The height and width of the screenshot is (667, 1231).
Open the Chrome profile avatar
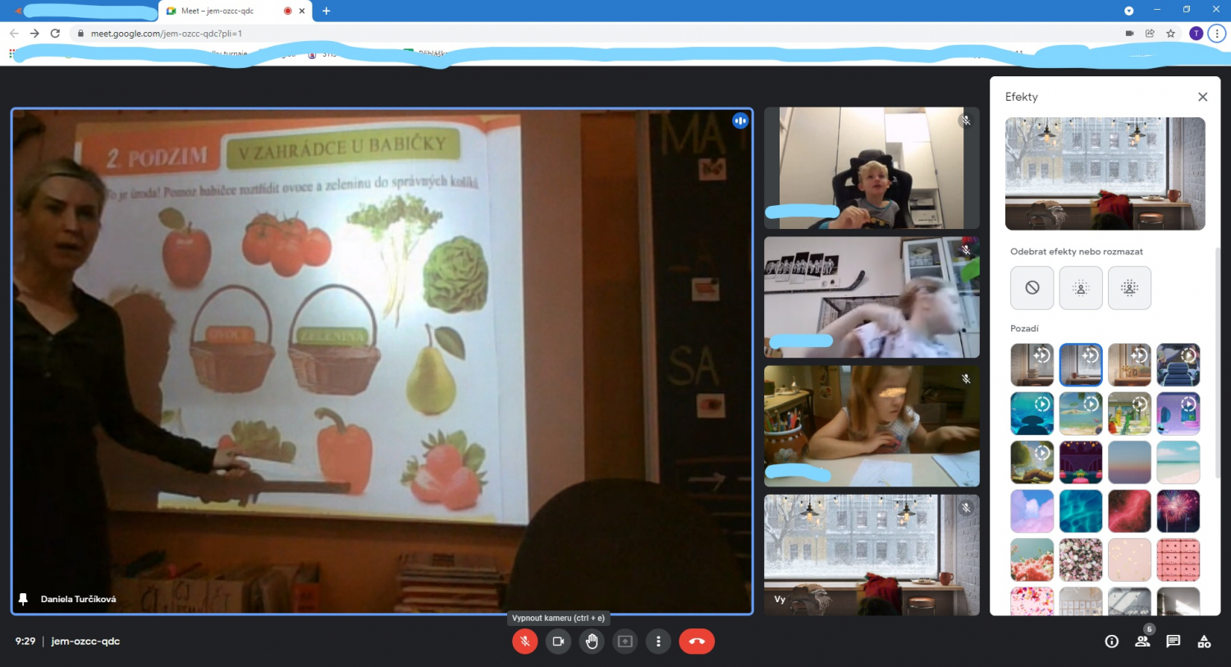tap(1196, 34)
